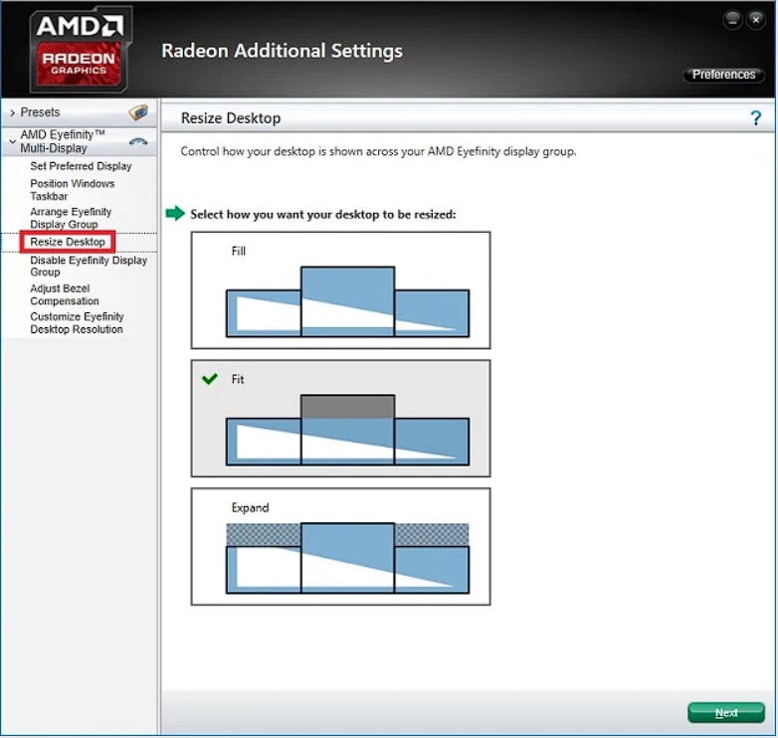The height and width of the screenshot is (738, 778).
Task: Select Resize Desktop in sidebar
Action: point(68,242)
